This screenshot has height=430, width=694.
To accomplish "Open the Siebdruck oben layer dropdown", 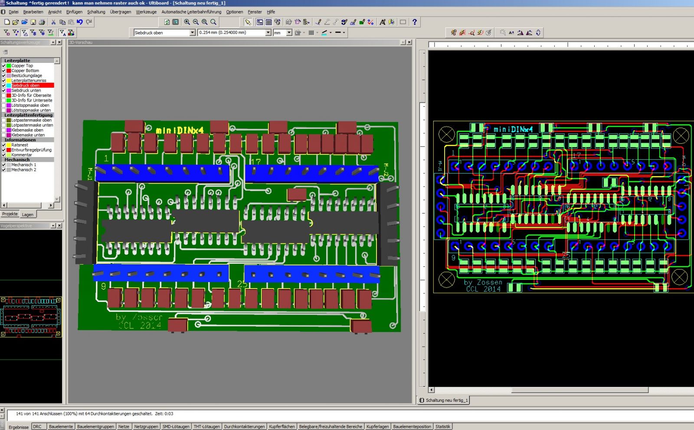I will click(192, 33).
